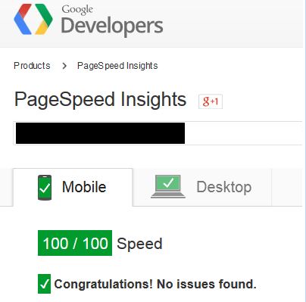Select the Mobile tab label
This screenshot has width=306, height=302.
84,187
